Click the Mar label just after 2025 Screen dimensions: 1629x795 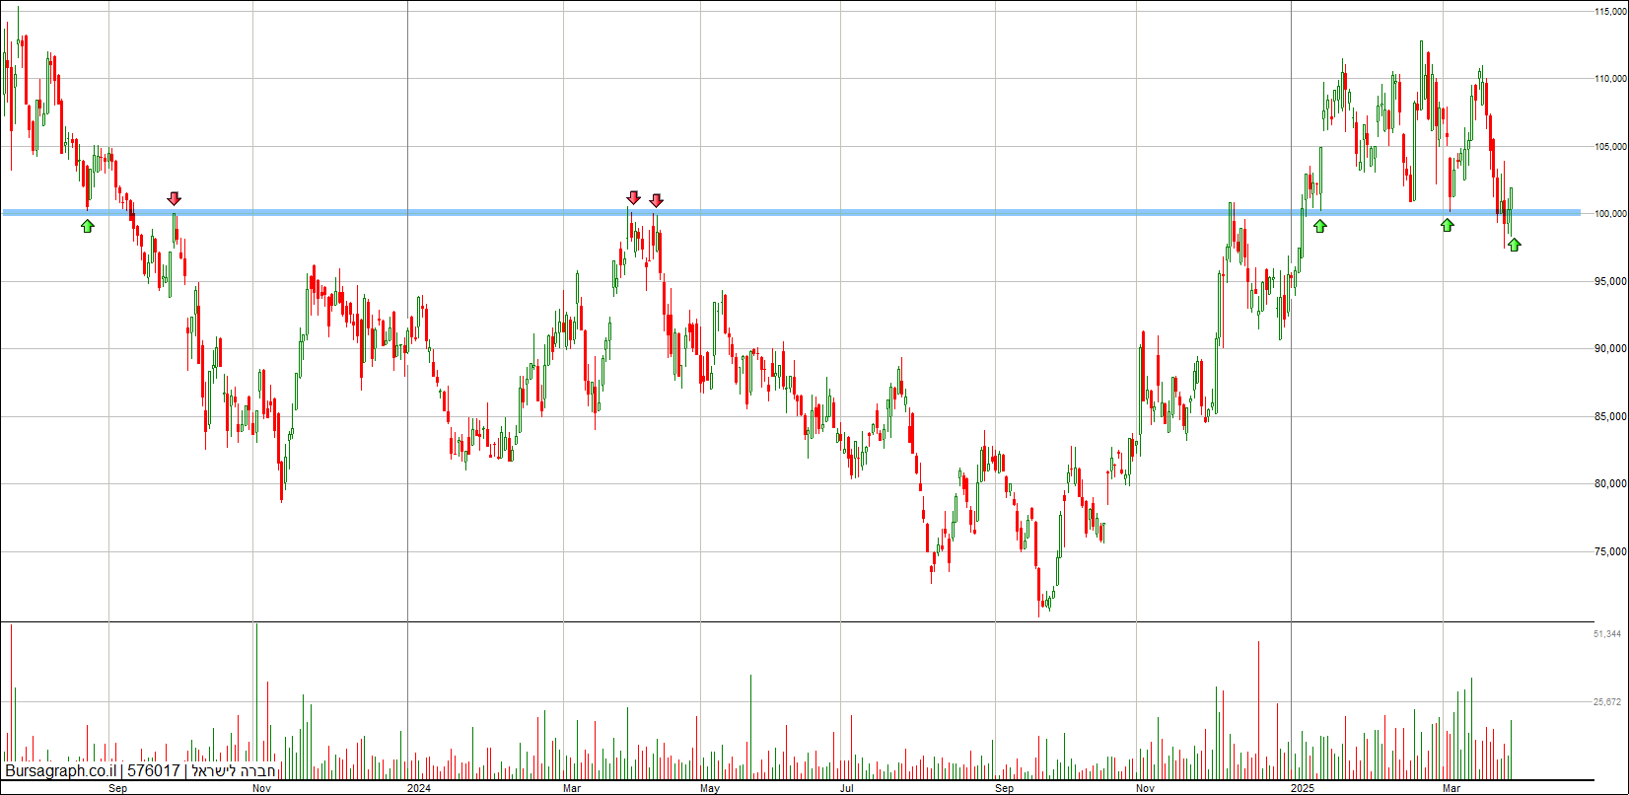pos(1452,789)
